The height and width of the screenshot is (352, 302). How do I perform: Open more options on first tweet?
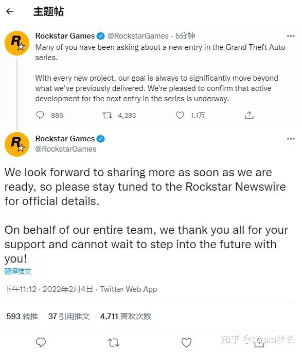pos(291,36)
